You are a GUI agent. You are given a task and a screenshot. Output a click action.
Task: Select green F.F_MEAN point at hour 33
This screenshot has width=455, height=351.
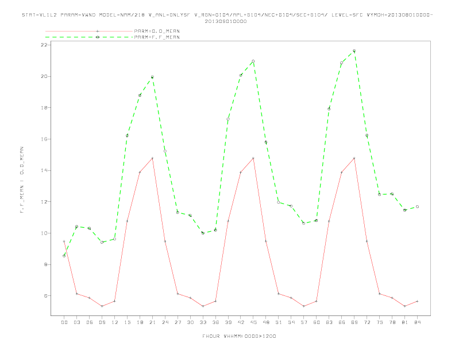[x=203, y=233]
